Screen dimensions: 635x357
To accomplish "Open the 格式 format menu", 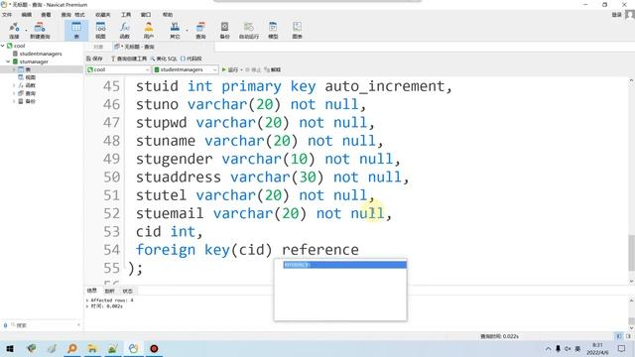I will point(79,15).
